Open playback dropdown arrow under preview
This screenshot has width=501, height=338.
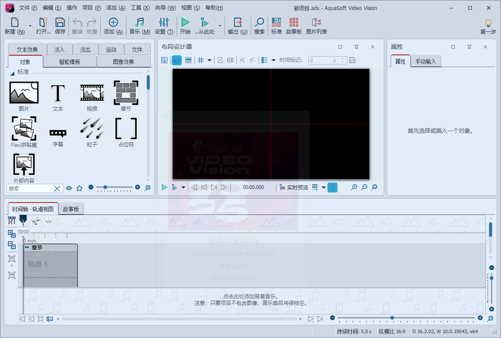[183, 187]
